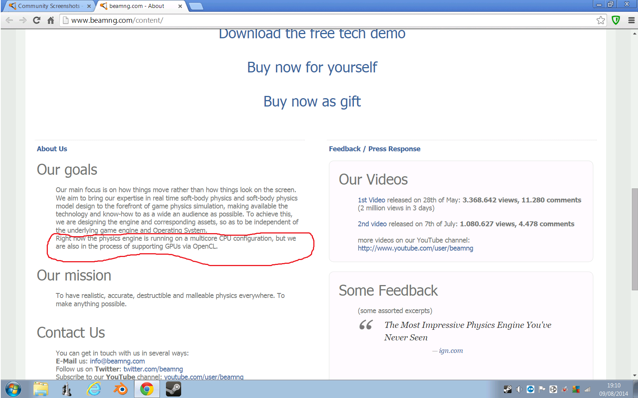Open the ign.com quote source link
Image resolution: width=638 pixels, height=398 pixels.
(x=451, y=351)
